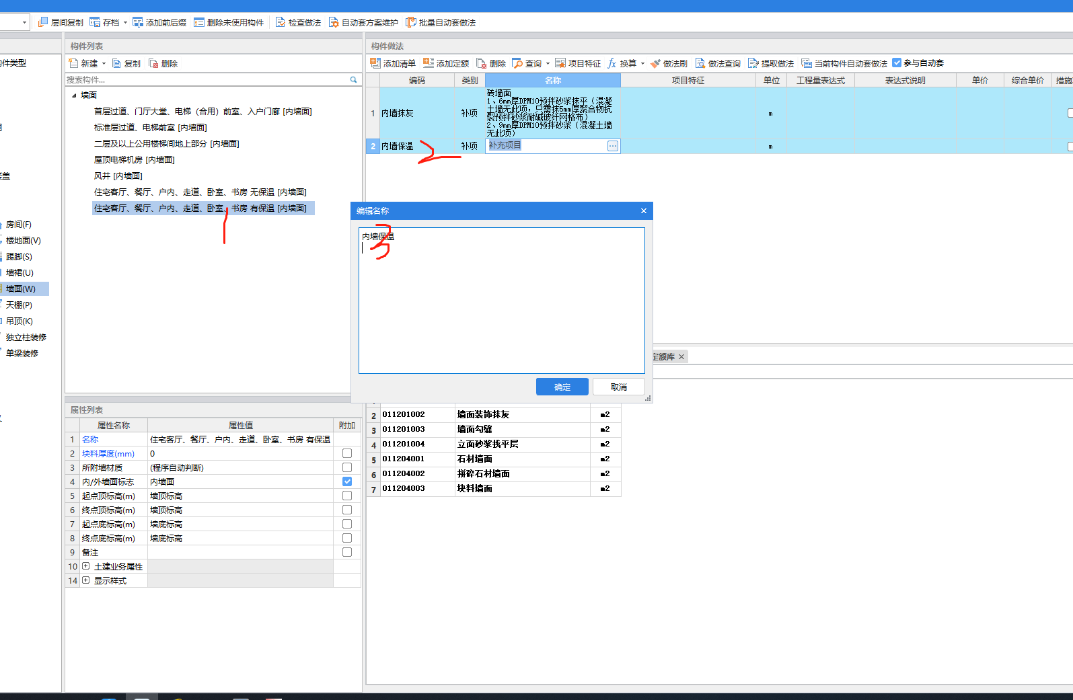Click the 项目特征 icon

point(560,63)
